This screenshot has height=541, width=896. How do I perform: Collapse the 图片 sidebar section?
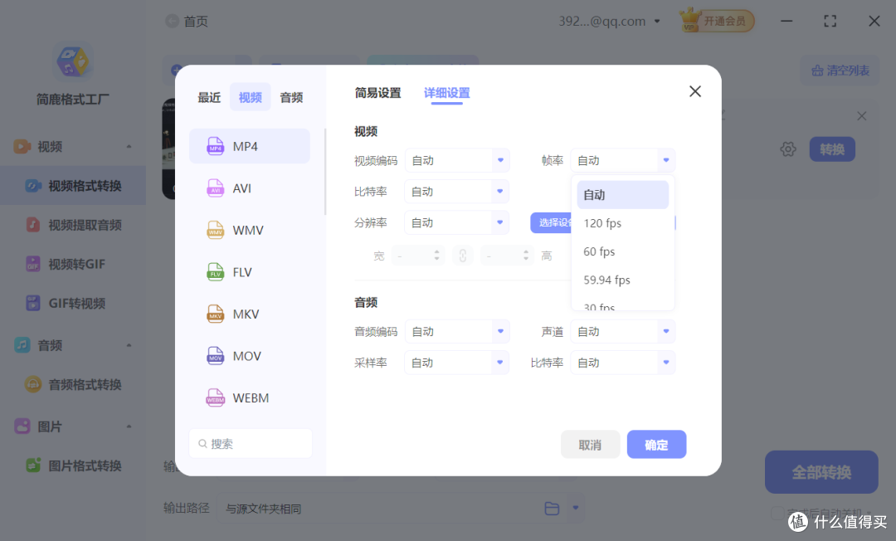click(x=129, y=426)
